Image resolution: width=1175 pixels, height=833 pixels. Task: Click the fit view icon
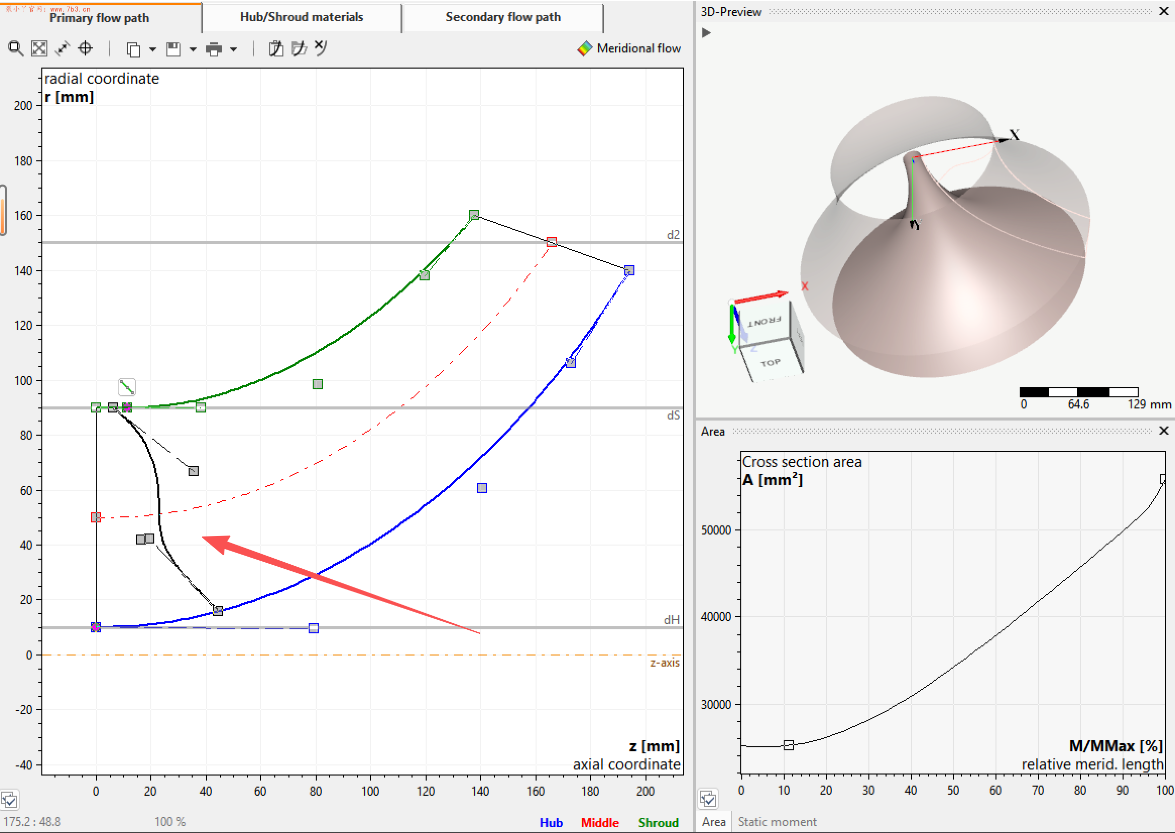tap(39, 49)
